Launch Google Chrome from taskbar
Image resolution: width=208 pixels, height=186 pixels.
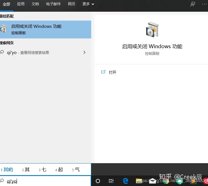166,181
